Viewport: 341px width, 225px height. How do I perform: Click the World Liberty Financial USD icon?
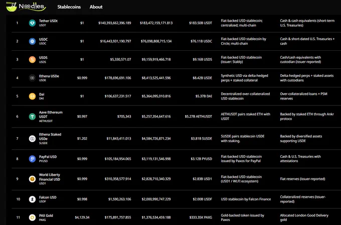pos(32,179)
